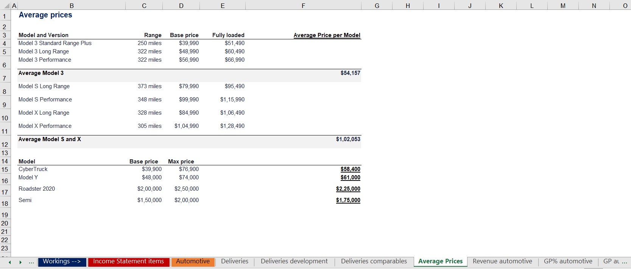Select Average Price per Model heading
The image size is (631, 269).
tap(327, 35)
